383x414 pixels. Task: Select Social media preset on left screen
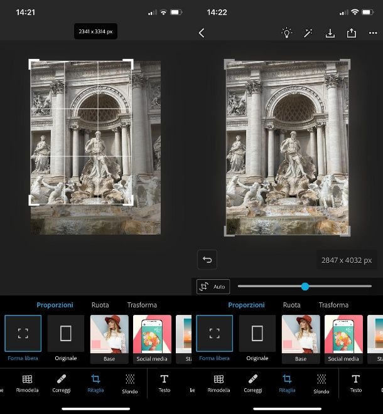152,339
